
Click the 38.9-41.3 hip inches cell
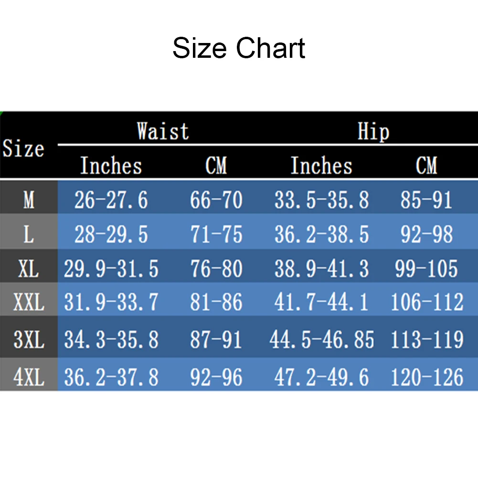pos(322,268)
